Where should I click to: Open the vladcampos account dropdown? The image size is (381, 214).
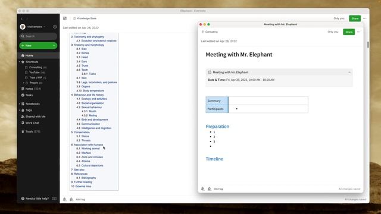coord(45,27)
